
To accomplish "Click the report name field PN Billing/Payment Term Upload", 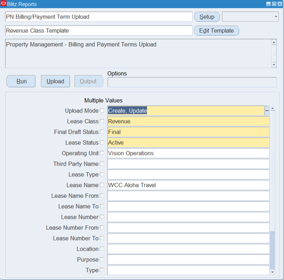I will pos(99,17).
